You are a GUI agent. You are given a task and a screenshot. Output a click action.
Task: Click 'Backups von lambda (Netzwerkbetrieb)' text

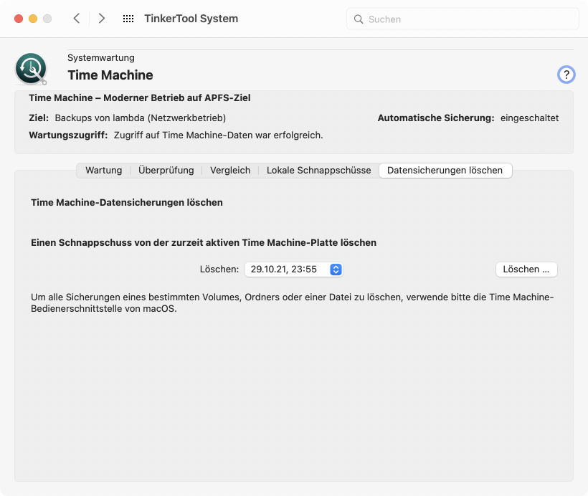141,118
